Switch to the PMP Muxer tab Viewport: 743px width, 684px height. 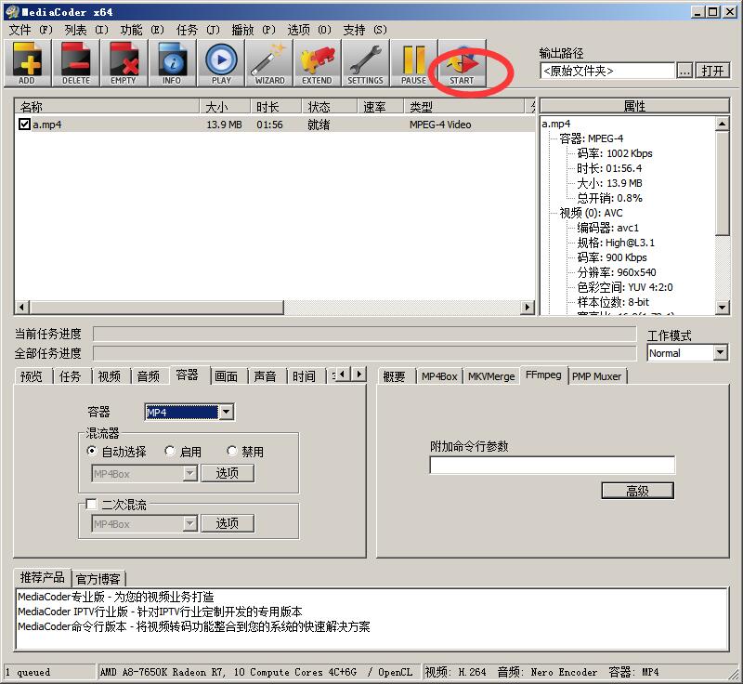click(x=596, y=376)
